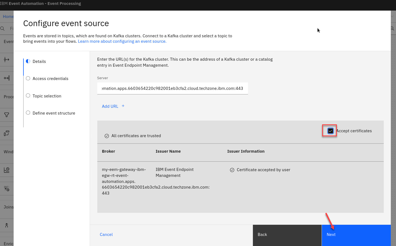Cancel the event source configuration

[106, 235]
